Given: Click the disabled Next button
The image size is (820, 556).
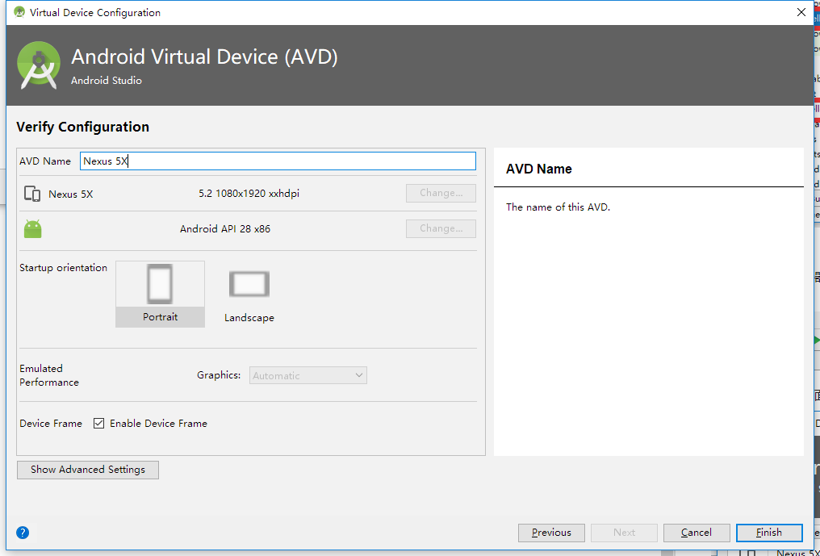Looking at the screenshot, I should point(624,533).
